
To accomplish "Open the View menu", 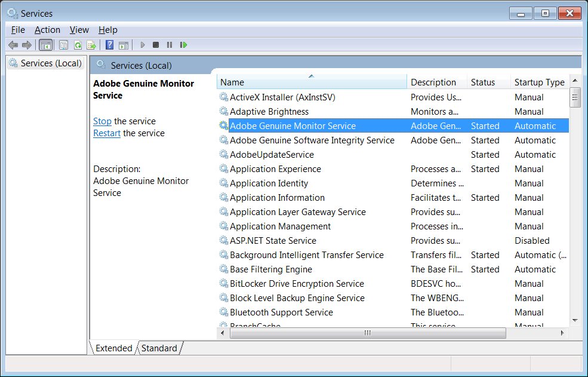I will pyautogui.click(x=79, y=30).
